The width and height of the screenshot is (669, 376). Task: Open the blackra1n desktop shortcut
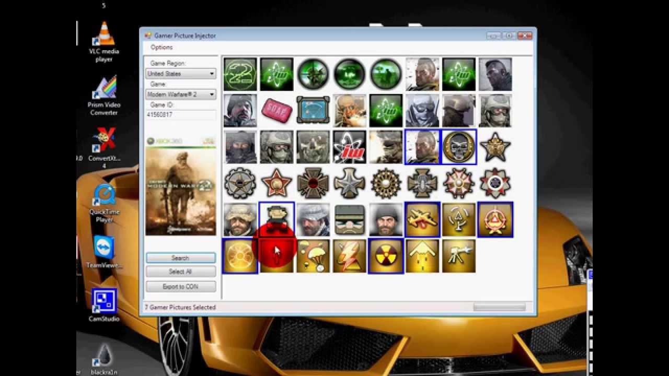tap(104, 358)
